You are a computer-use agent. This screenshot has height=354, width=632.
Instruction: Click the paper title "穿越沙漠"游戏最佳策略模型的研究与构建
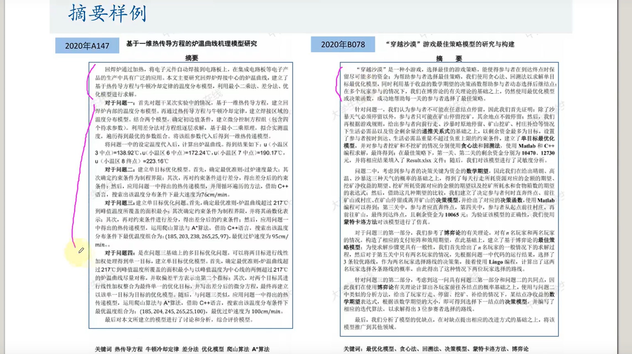tap(450, 44)
